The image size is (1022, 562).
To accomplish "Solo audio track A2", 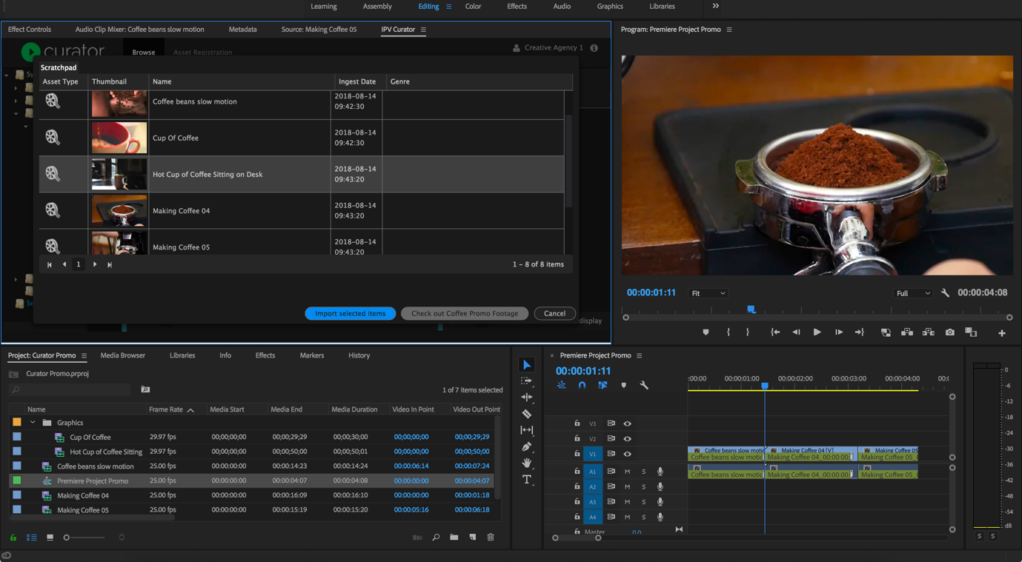I will pyautogui.click(x=643, y=487).
